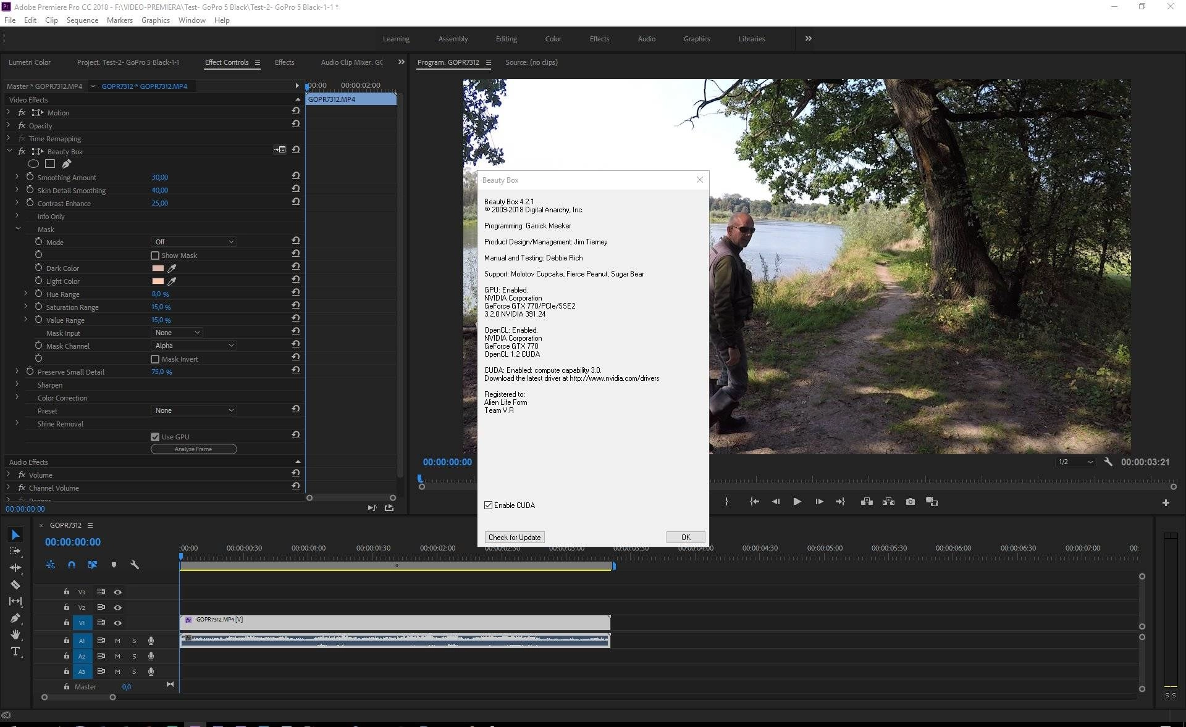Open the Mask Mode dropdown
The image size is (1186, 727).
pos(193,242)
